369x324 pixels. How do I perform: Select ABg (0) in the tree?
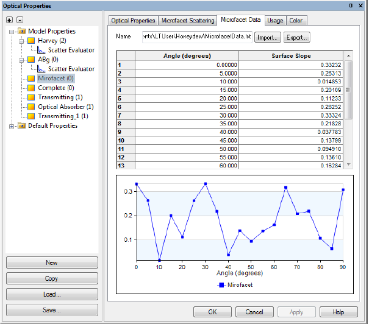[48, 60]
